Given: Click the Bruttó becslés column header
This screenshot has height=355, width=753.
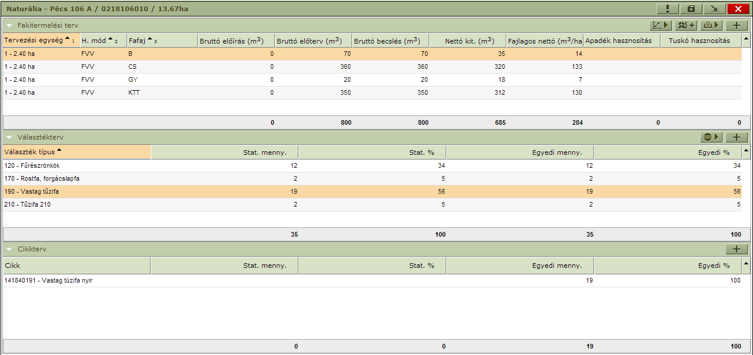Looking at the screenshot, I should [391, 40].
